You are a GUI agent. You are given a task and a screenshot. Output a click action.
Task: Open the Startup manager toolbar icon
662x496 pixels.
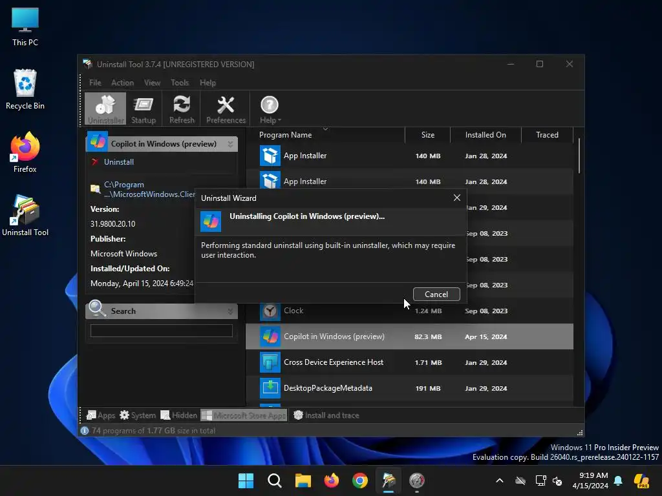coord(144,108)
